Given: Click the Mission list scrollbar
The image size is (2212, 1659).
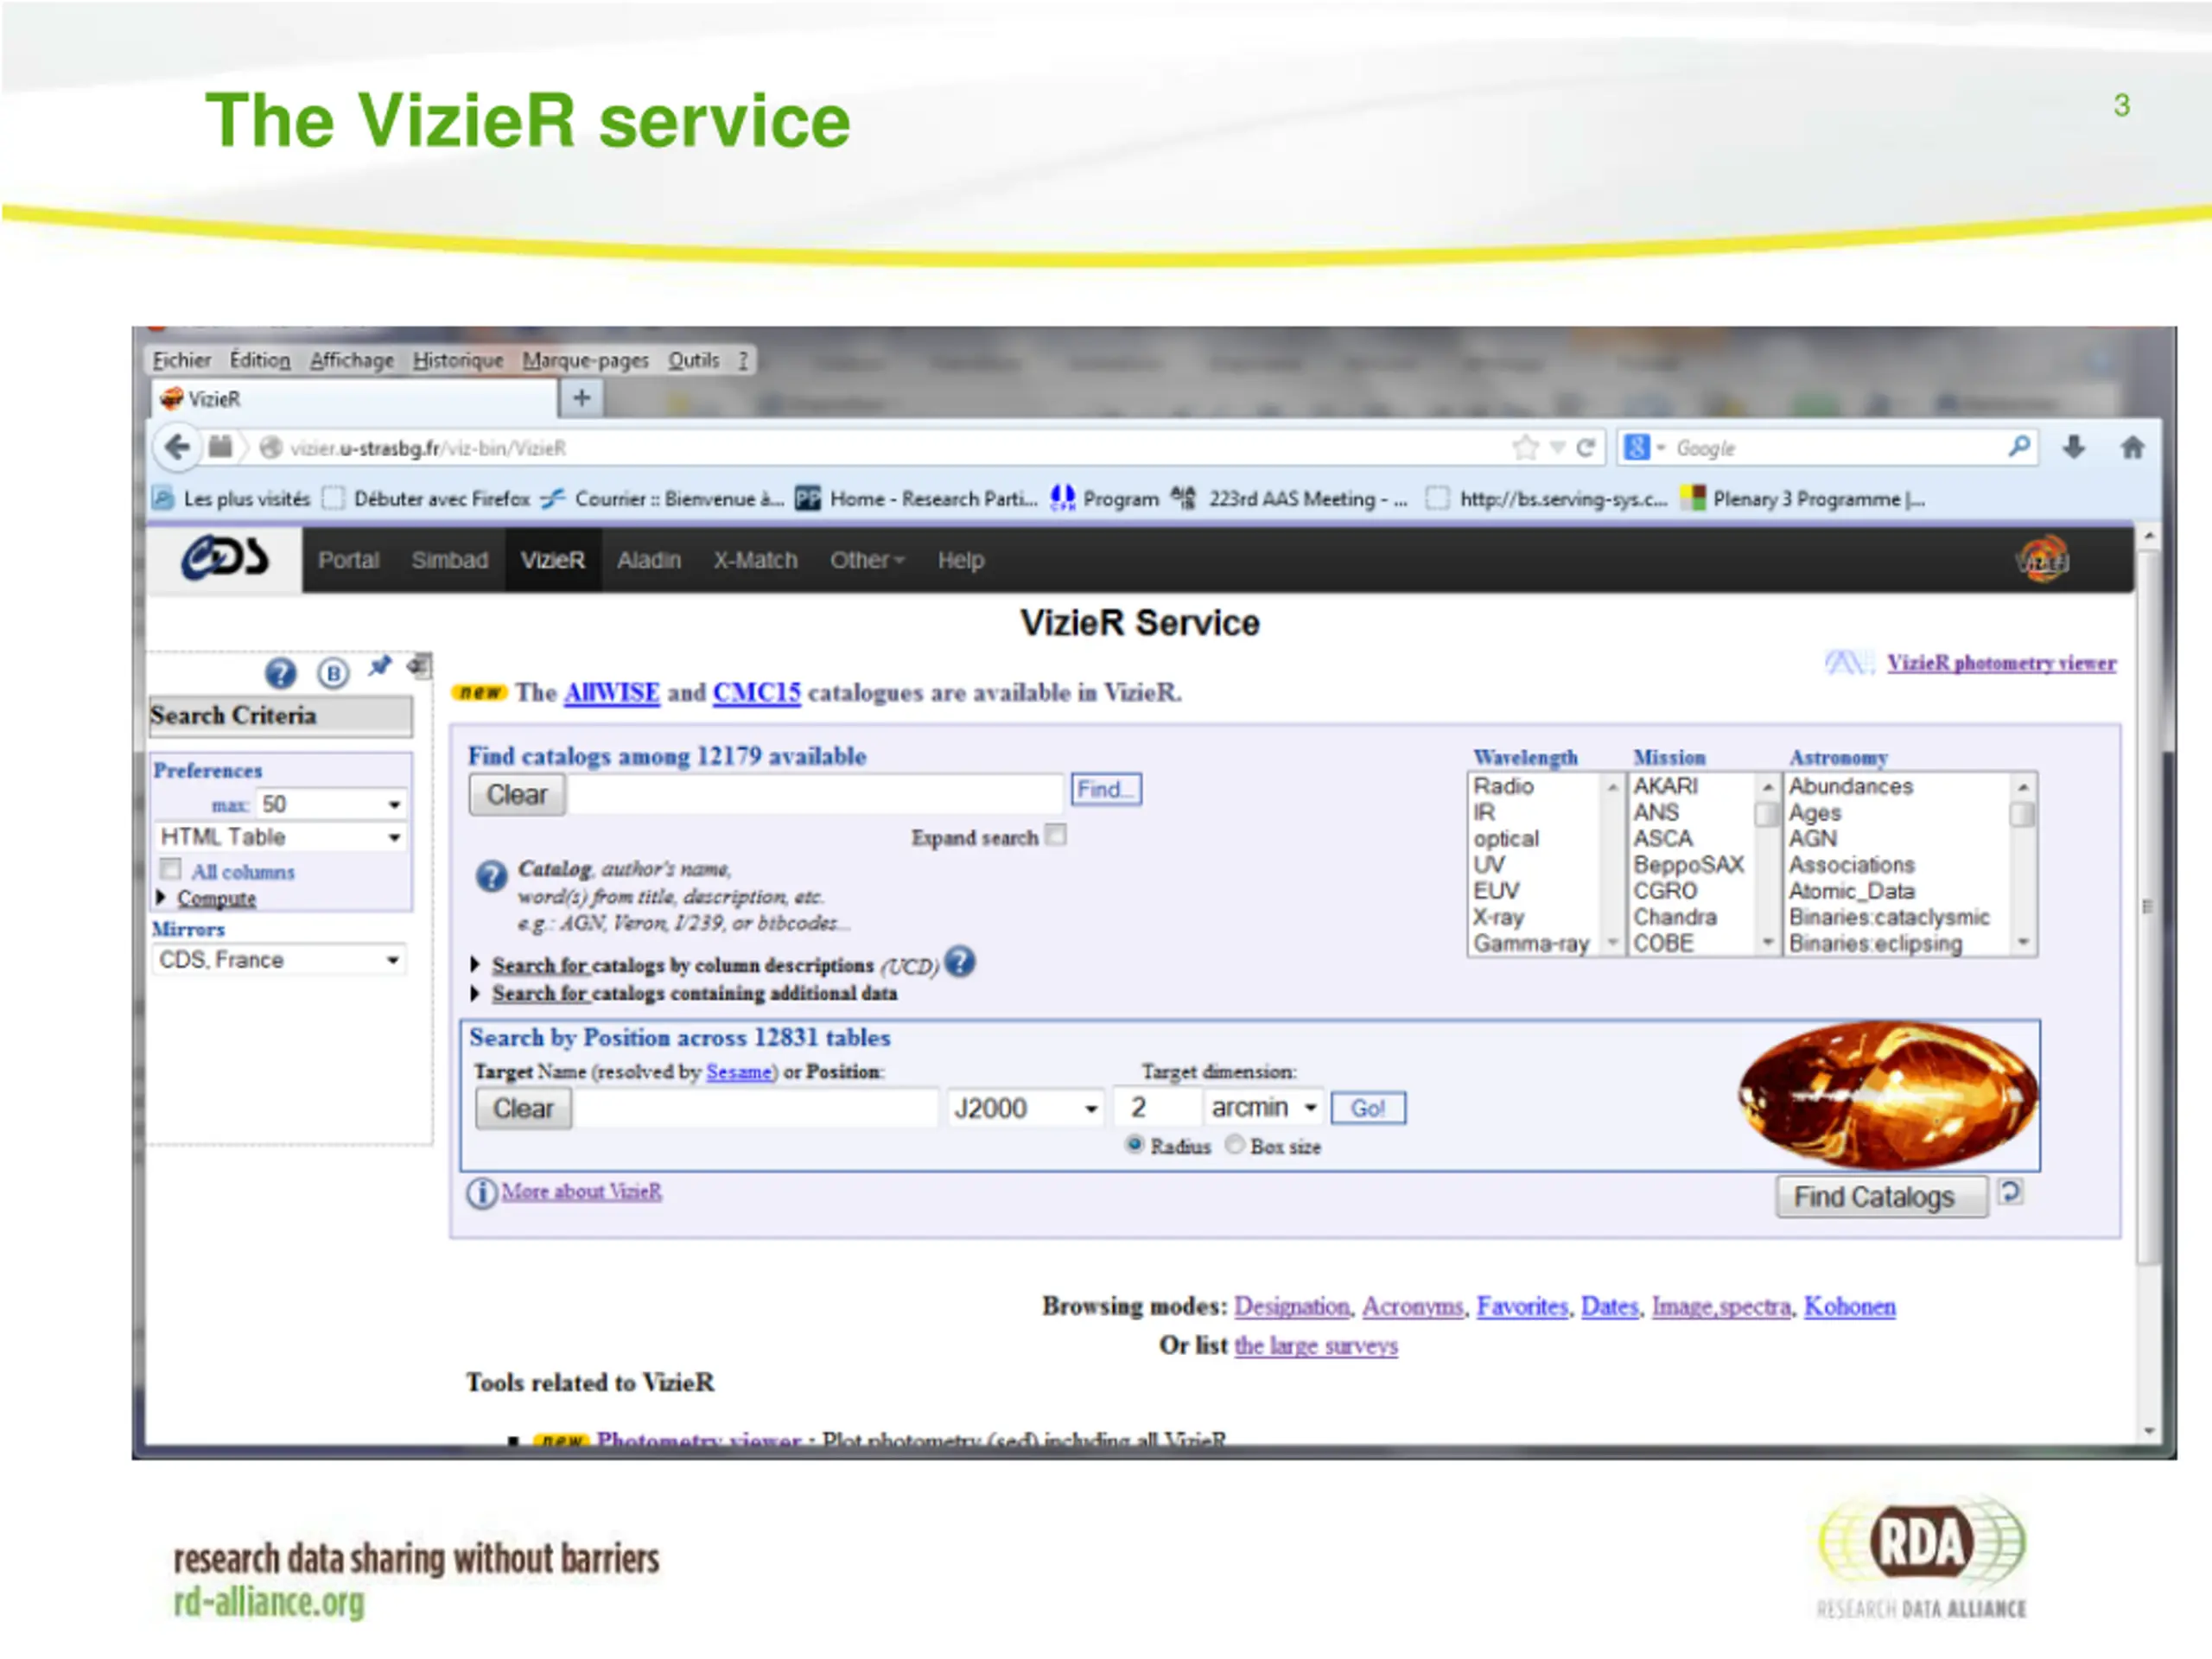Looking at the screenshot, I should tap(1768, 864).
